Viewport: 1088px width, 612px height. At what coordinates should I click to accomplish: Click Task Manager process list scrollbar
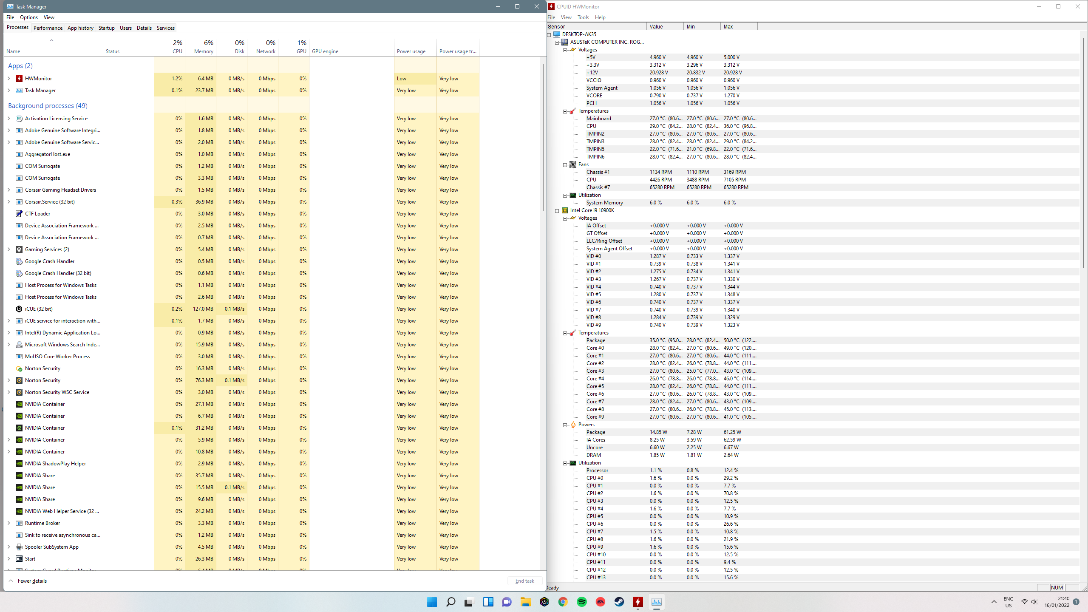click(543, 137)
